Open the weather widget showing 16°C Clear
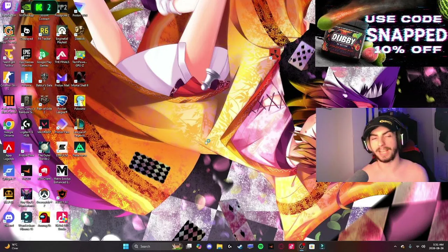The height and width of the screenshot is (252, 448). tap(11, 246)
